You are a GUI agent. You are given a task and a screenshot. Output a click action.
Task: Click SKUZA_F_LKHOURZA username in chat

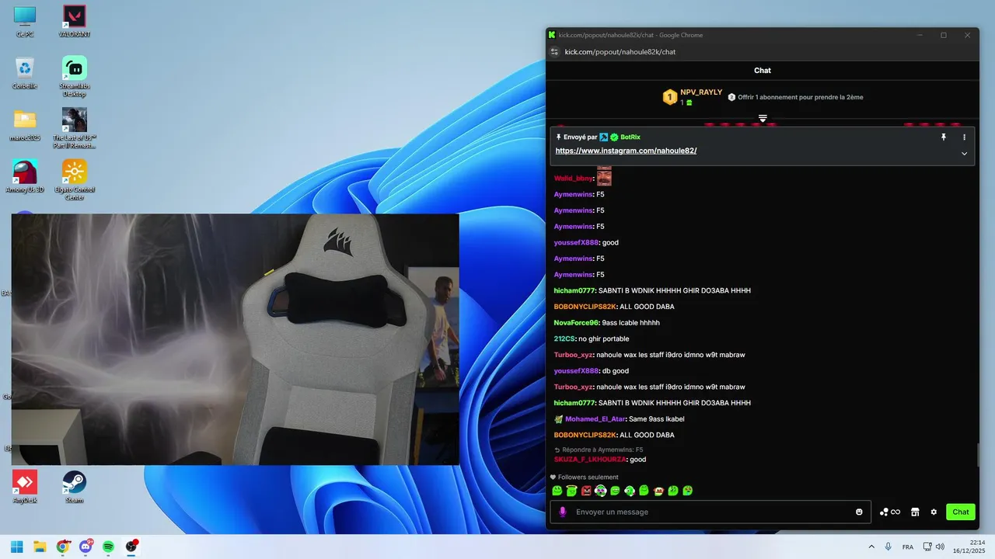[x=590, y=459]
